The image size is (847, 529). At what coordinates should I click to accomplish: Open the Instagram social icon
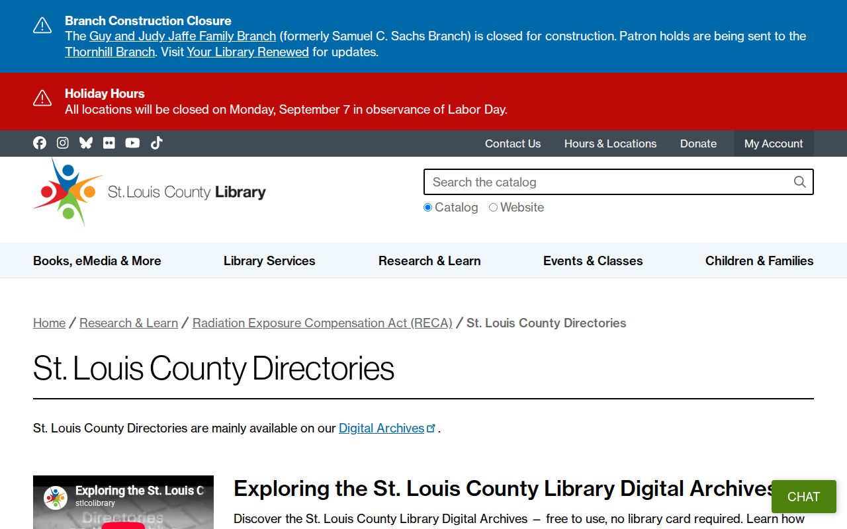click(x=63, y=143)
